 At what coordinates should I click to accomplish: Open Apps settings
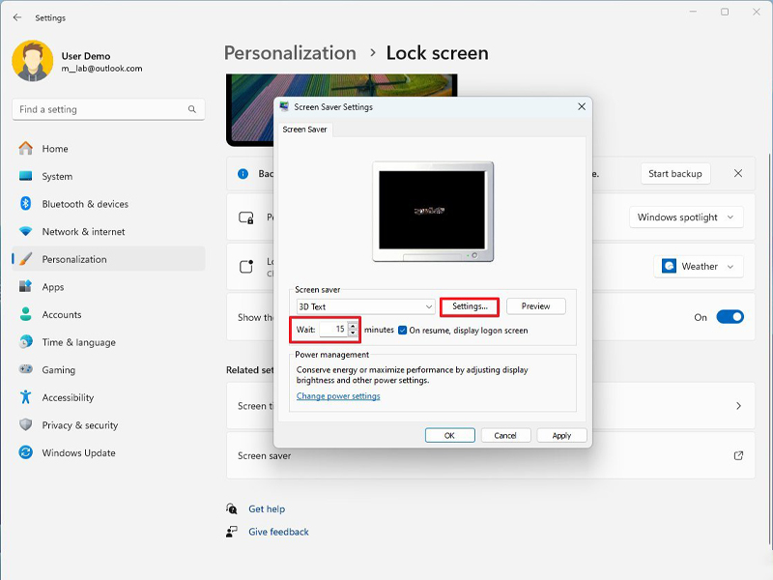coord(108,286)
